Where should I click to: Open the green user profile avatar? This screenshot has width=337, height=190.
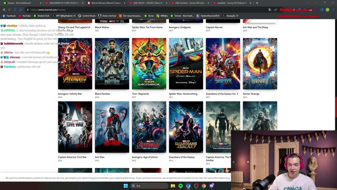click(328, 10)
